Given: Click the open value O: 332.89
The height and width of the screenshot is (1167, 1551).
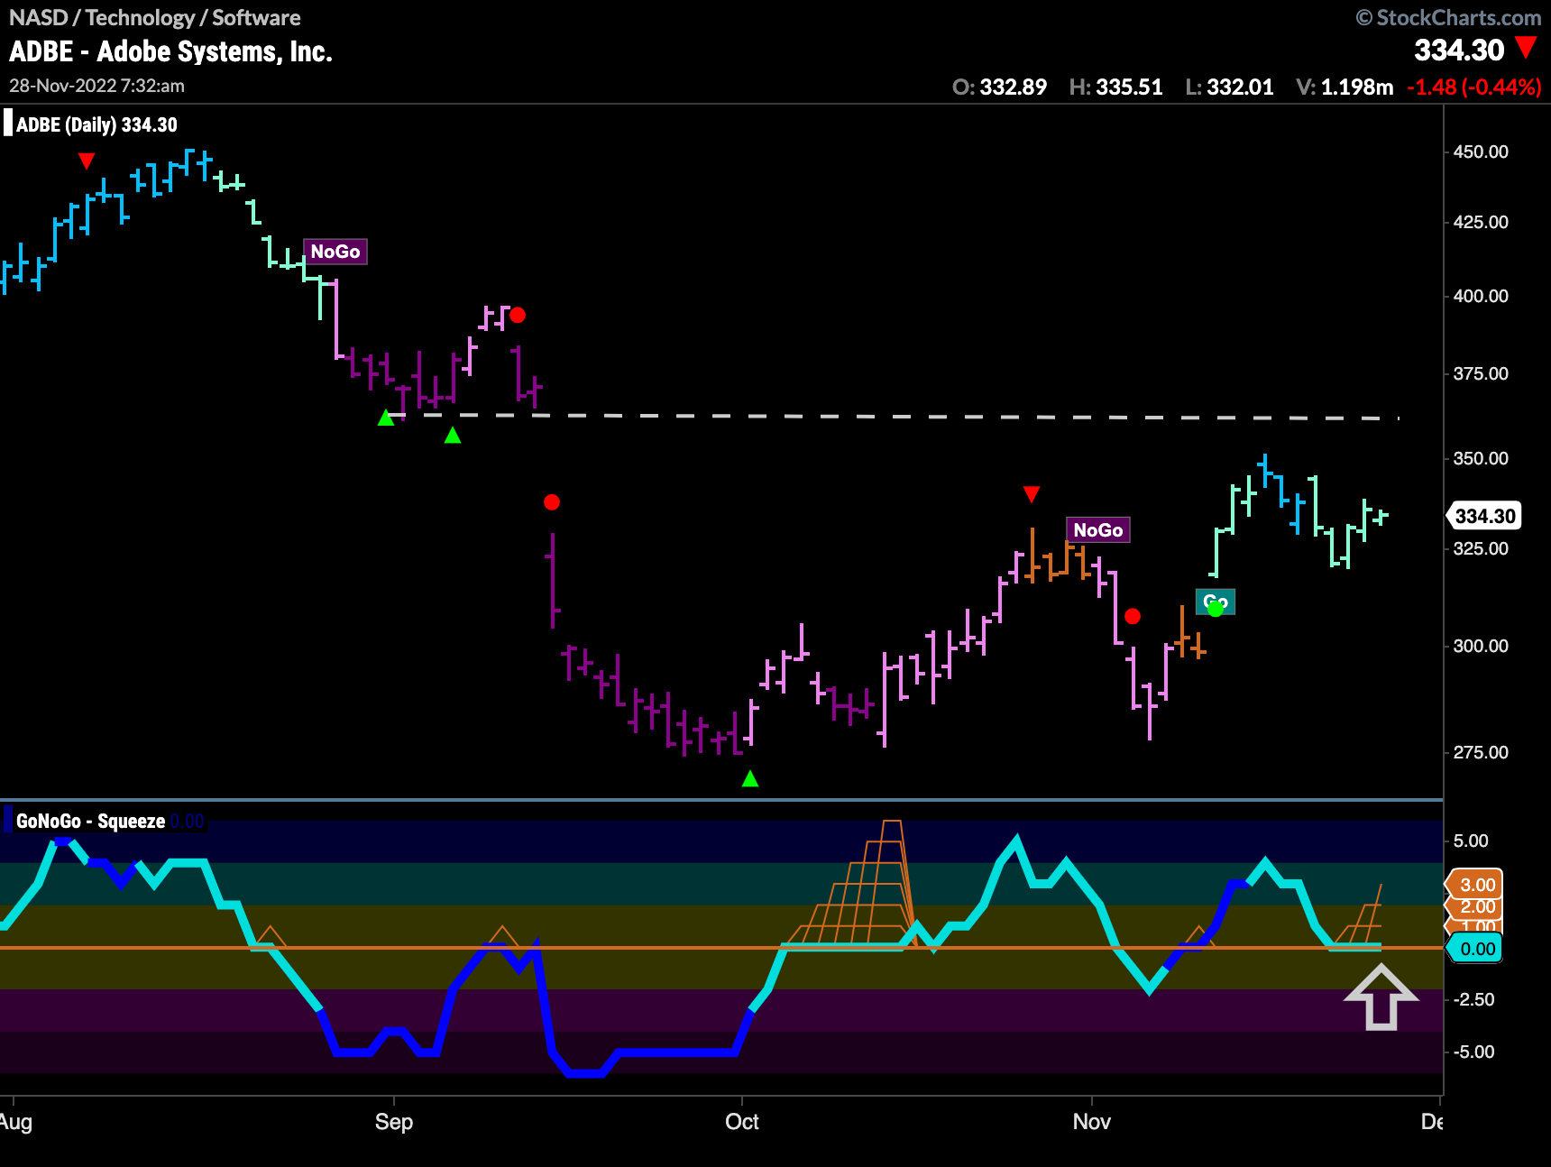Looking at the screenshot, I should coord(999,87).
